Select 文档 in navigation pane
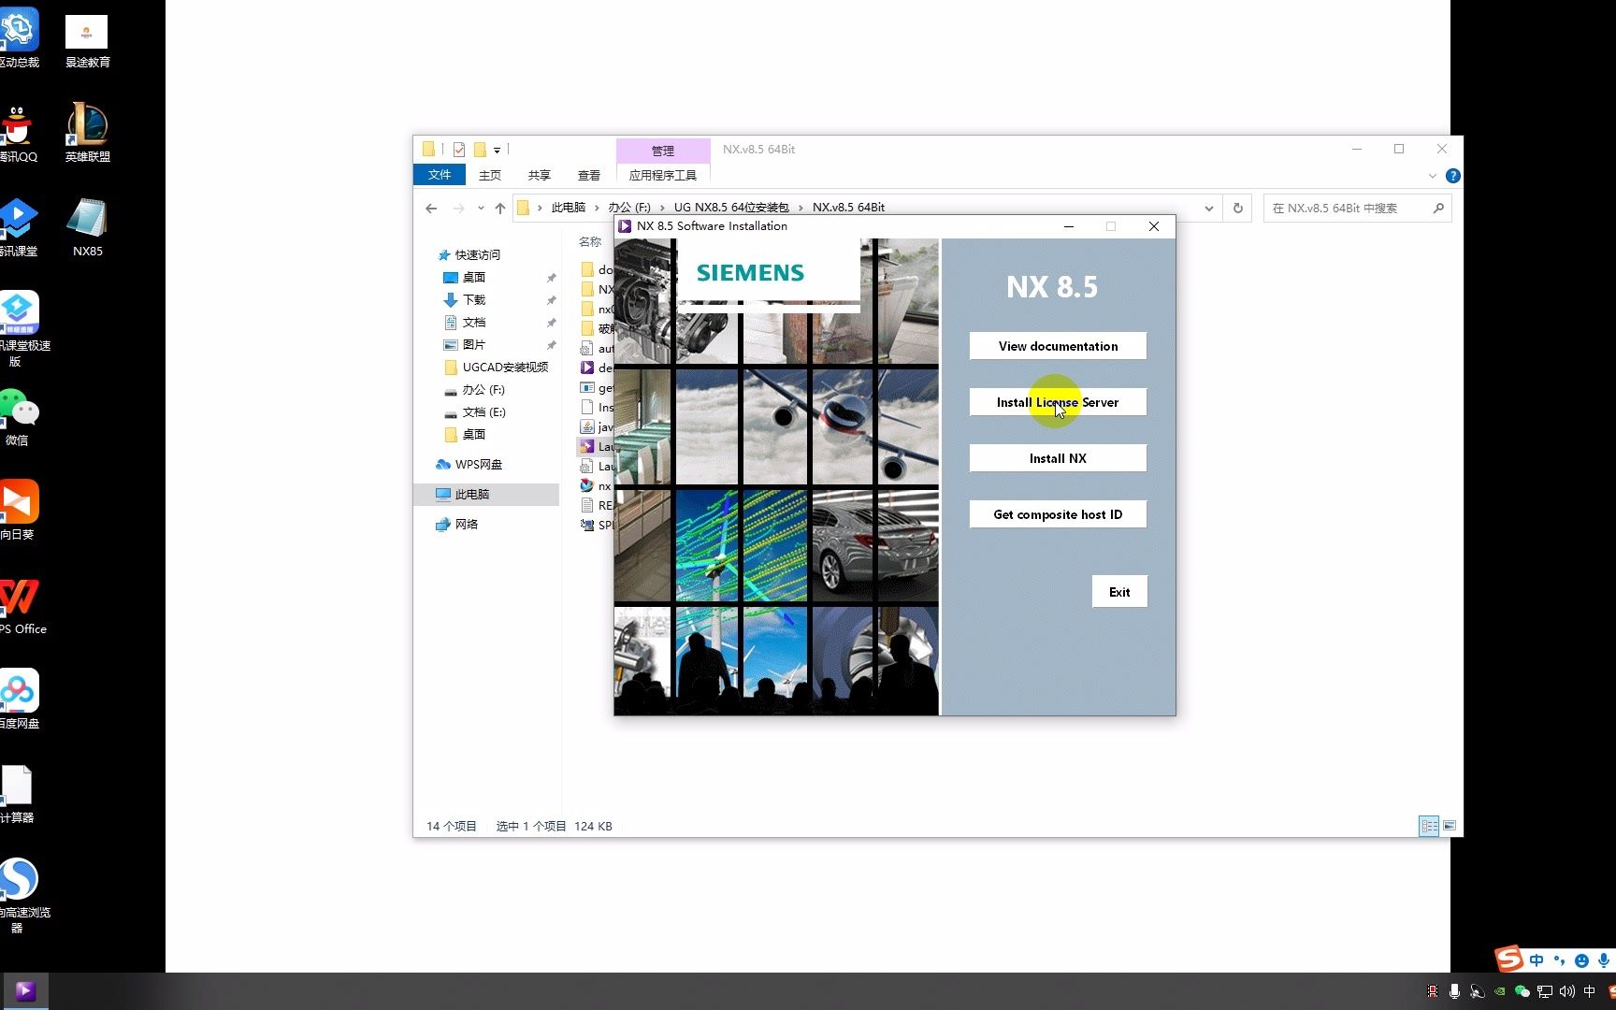Screen dimensions: 1616x1010 474,322
